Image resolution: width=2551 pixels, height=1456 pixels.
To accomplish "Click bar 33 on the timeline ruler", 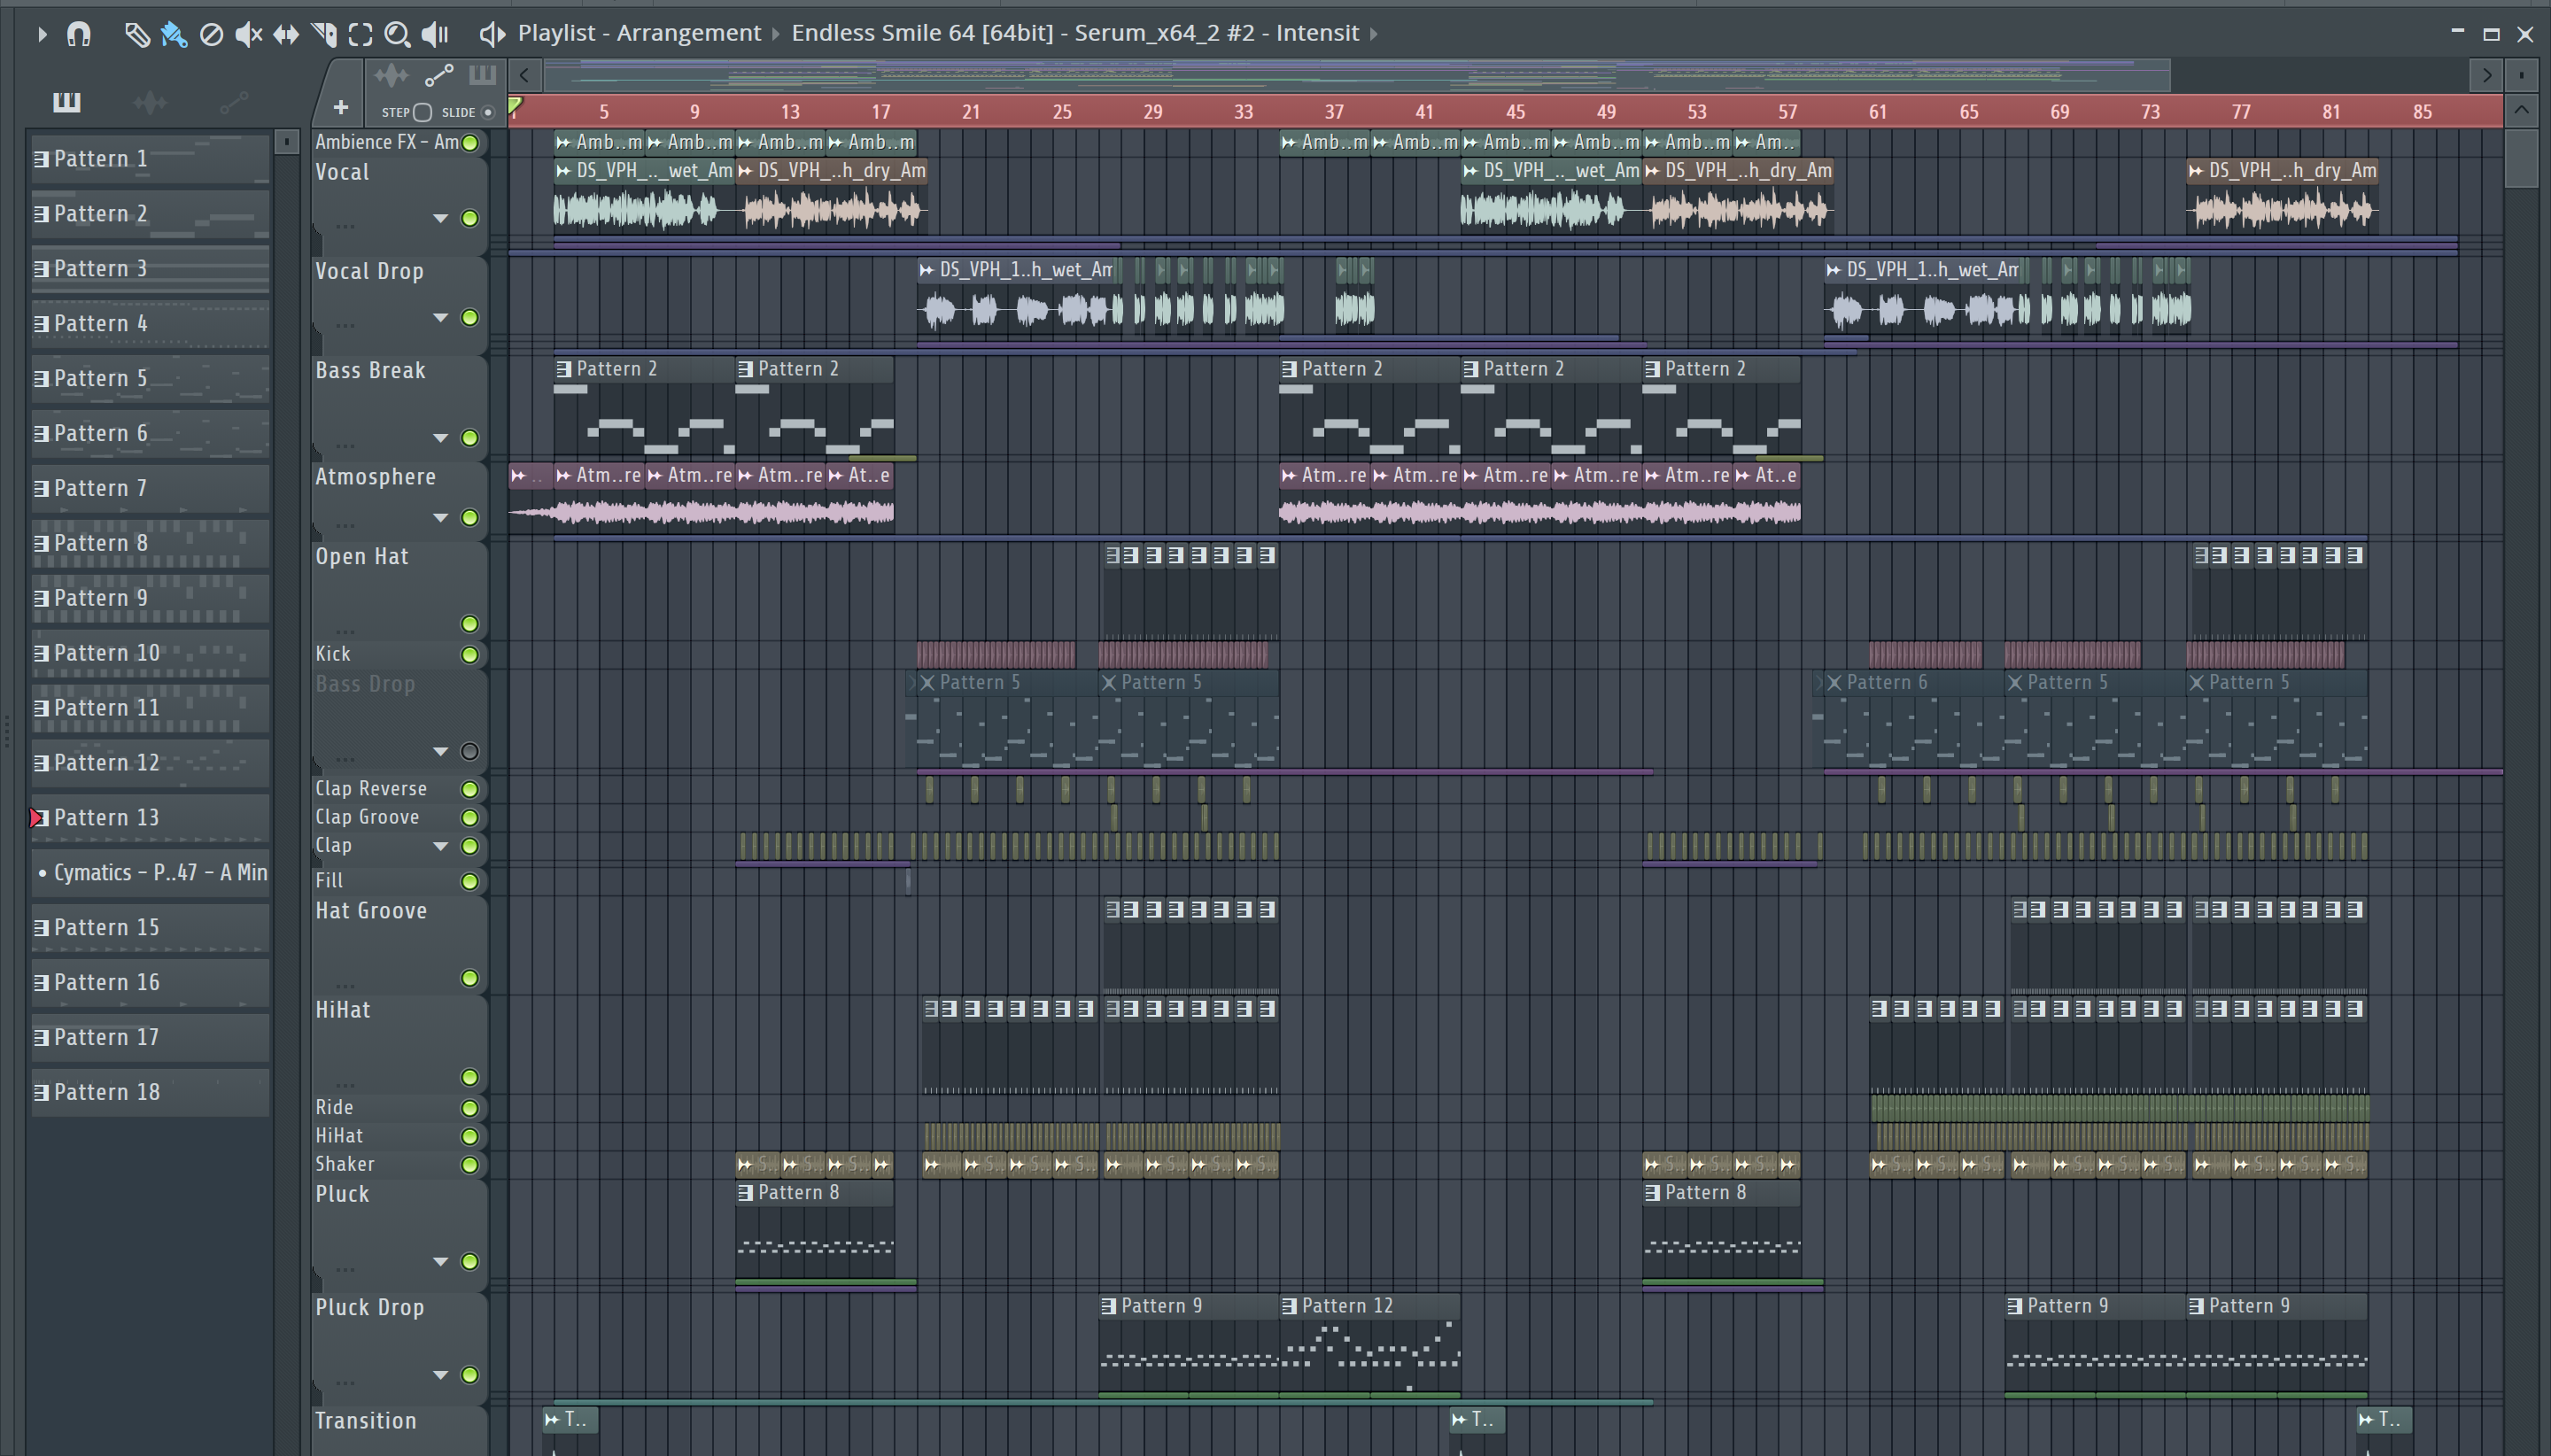I will tap(1243, 112).
